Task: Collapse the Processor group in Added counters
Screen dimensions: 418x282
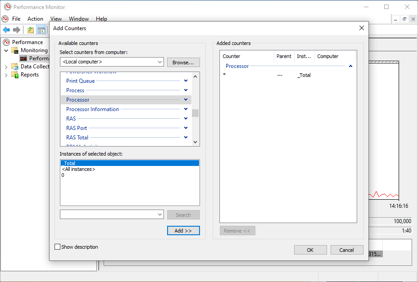Action: pos(350,66)
